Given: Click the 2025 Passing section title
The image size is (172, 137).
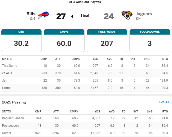Looking at the screenshot, I should click(14, 102).
